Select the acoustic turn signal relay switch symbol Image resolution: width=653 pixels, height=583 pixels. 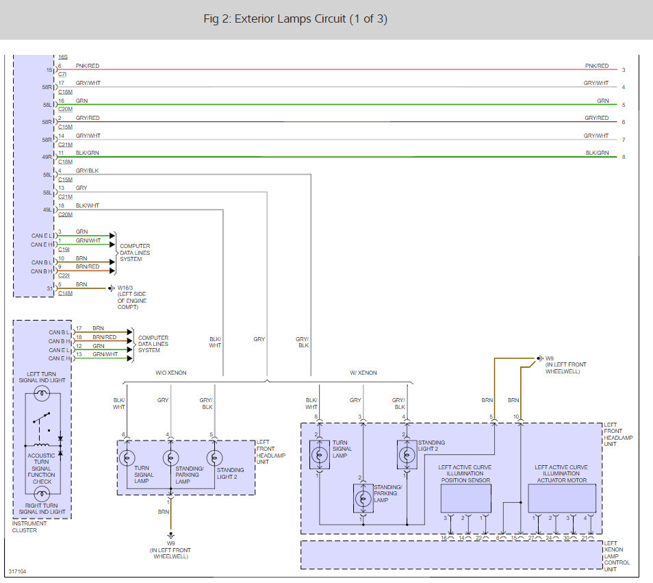pos(42,419)
